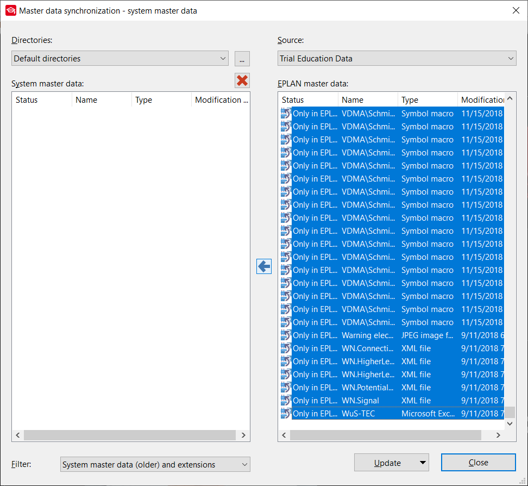Click System master data scroll right arrow
This screenshot has width=528, height=486.
coord(243,435)
